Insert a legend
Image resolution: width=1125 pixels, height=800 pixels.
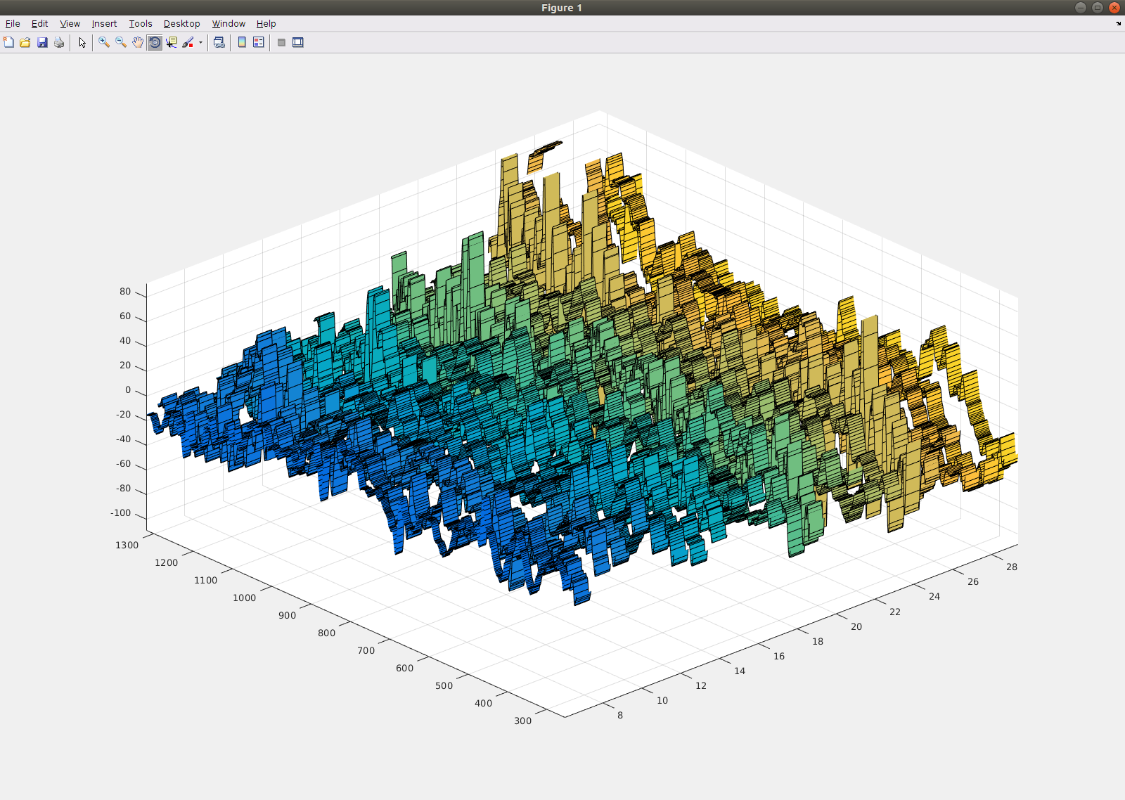[259, 42]
